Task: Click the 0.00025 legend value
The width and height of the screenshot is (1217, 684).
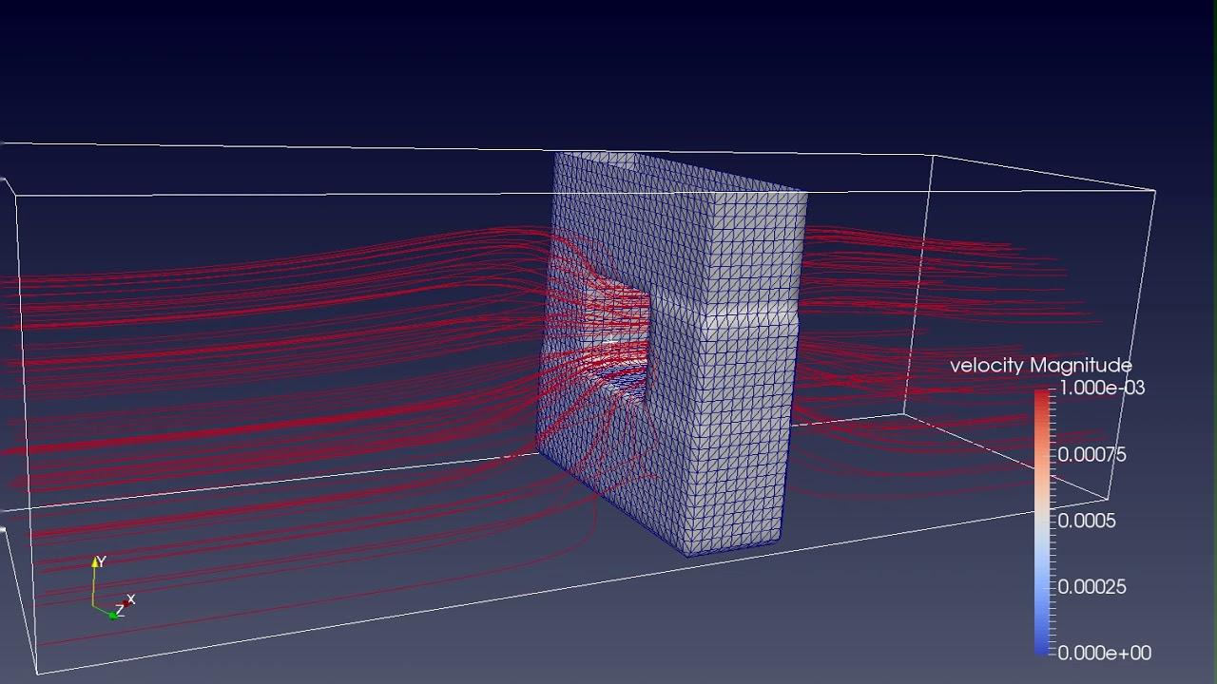Action: point(1091,587)
